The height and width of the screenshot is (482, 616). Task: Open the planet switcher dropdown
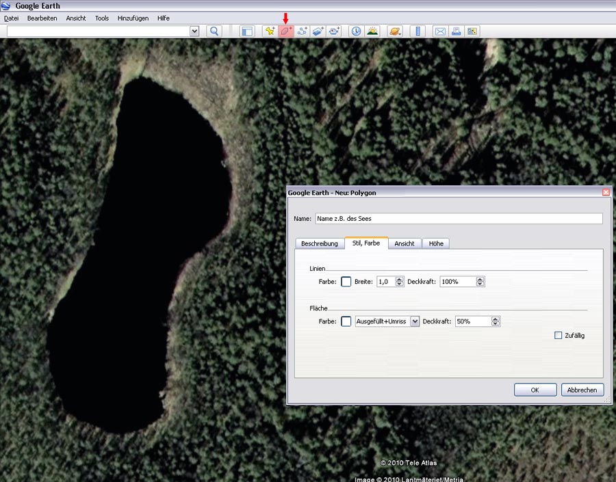(x=395, y=31)
